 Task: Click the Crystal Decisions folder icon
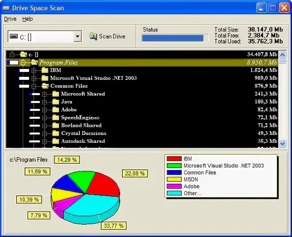click(x=55, y=133)
